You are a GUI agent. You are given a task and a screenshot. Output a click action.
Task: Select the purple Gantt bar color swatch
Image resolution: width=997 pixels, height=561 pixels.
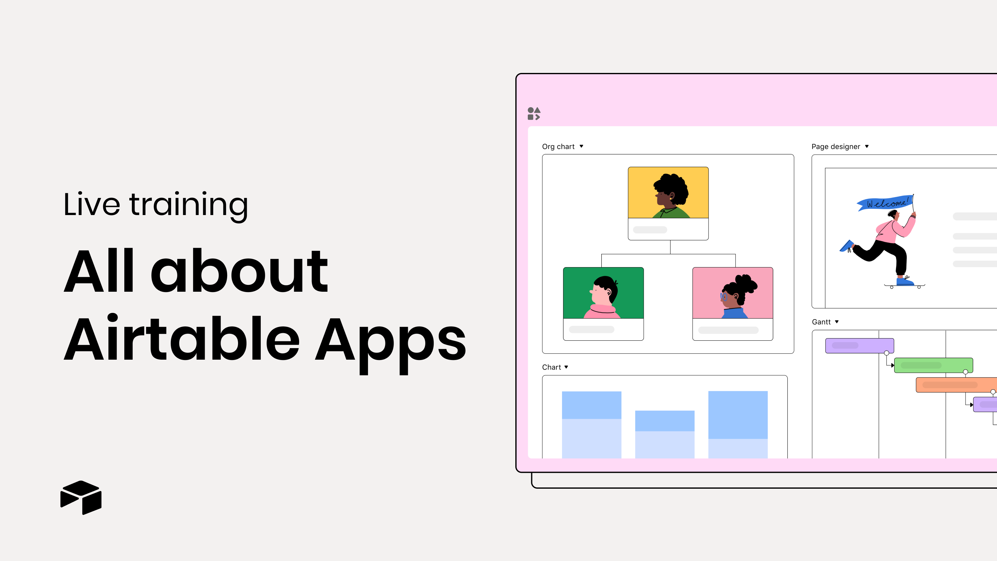click(859, 345)
